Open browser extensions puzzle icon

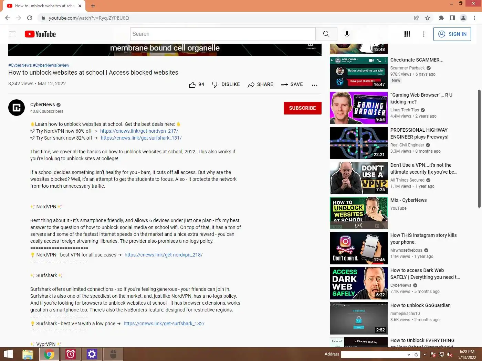click(441, 18)
